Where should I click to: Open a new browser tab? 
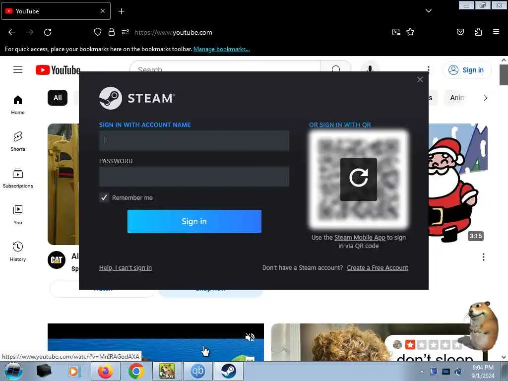click(121, 11)
